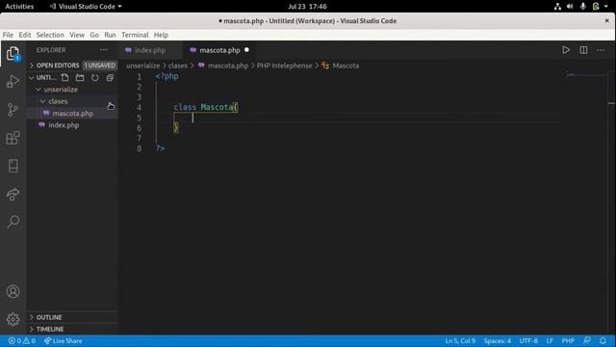This screenshot has width=616, height=347.
Task: Create a new folder in workspace
Action: coord(80,77)
